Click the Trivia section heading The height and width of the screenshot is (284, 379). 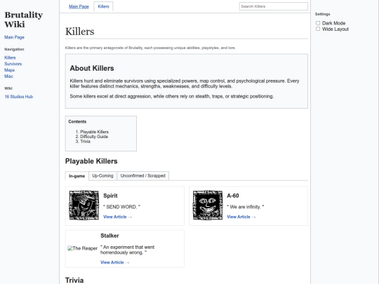click(x=74, y=280)
